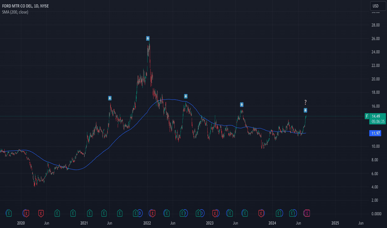Click the 6.00 price axis label

375,174
